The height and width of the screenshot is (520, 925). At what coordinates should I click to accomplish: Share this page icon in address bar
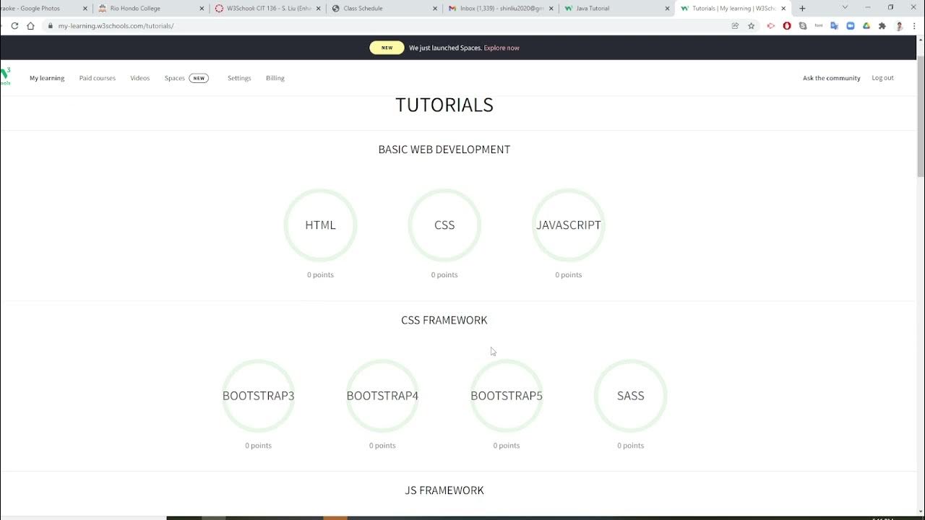[x=735, y=25]
